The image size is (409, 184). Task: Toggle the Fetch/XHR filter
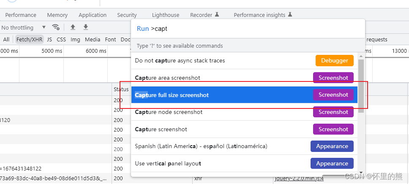tap(29, 39)
